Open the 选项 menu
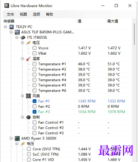Image resolution: width=140 pixels, height=162 pixels. 36,14
